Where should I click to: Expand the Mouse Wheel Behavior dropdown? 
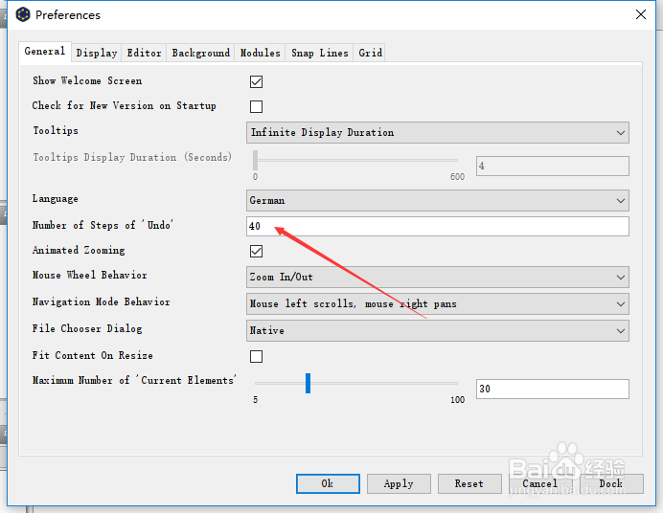point(438,277)
